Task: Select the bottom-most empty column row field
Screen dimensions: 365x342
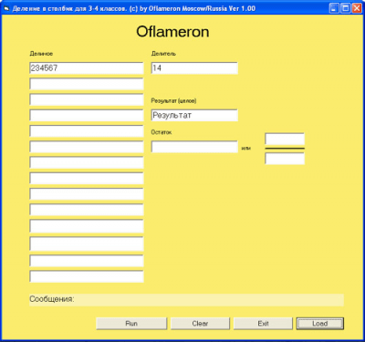Action: (87, 276)
